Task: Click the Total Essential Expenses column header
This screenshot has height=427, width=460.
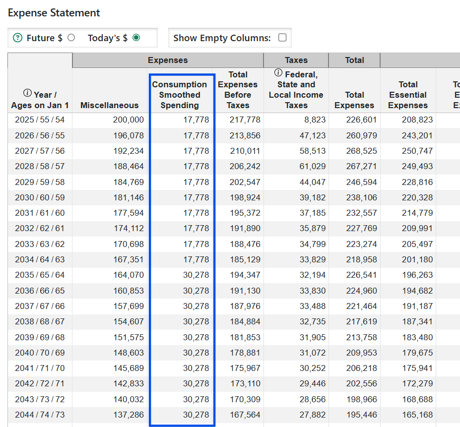Action: (408, 95)
